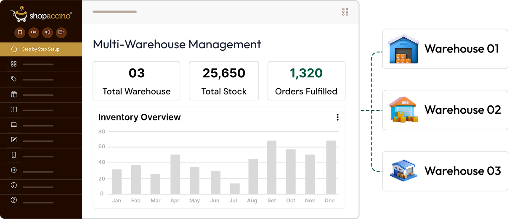Screen dimensions: 520x220
Task: Open Inventory Overview three-dot options menu
Action: [x=337, y=117]
